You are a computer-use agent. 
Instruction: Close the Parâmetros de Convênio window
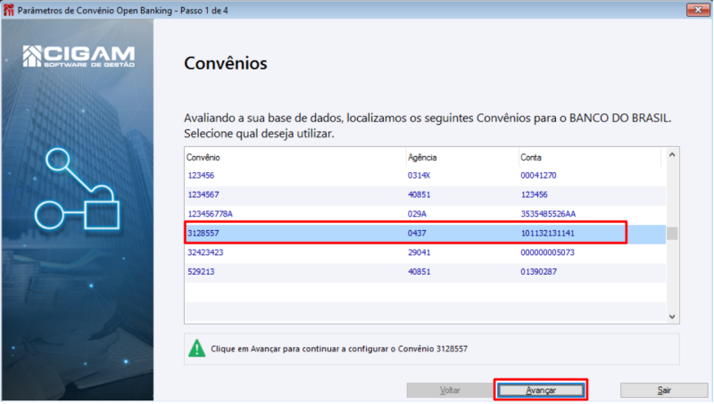pos(698,10)
